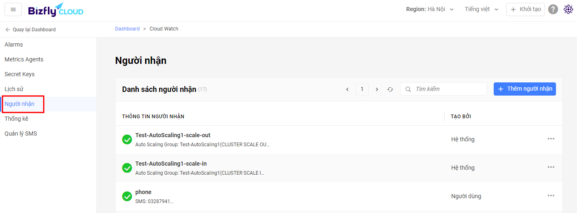Open the help question mark icon
The height and width of the screenshot is (213, 577).
coord(553,9)
